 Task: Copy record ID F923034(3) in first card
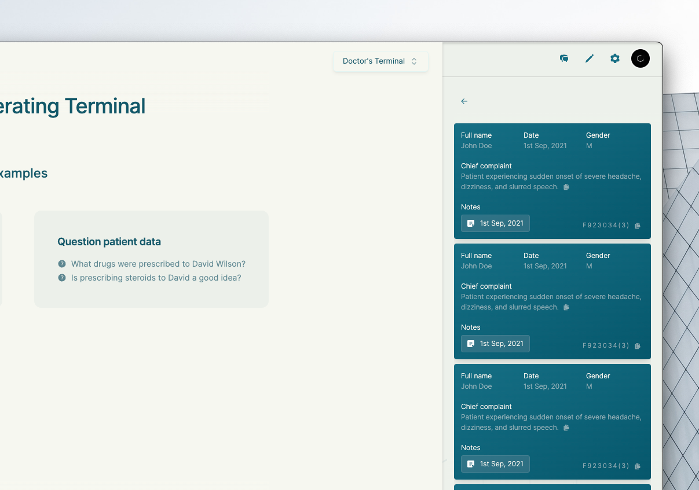coord(638,226)
